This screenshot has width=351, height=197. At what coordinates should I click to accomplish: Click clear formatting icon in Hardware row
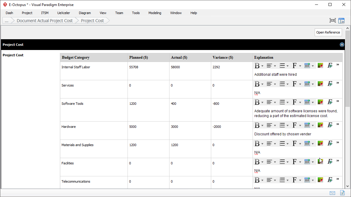click(x=330, y=125)
